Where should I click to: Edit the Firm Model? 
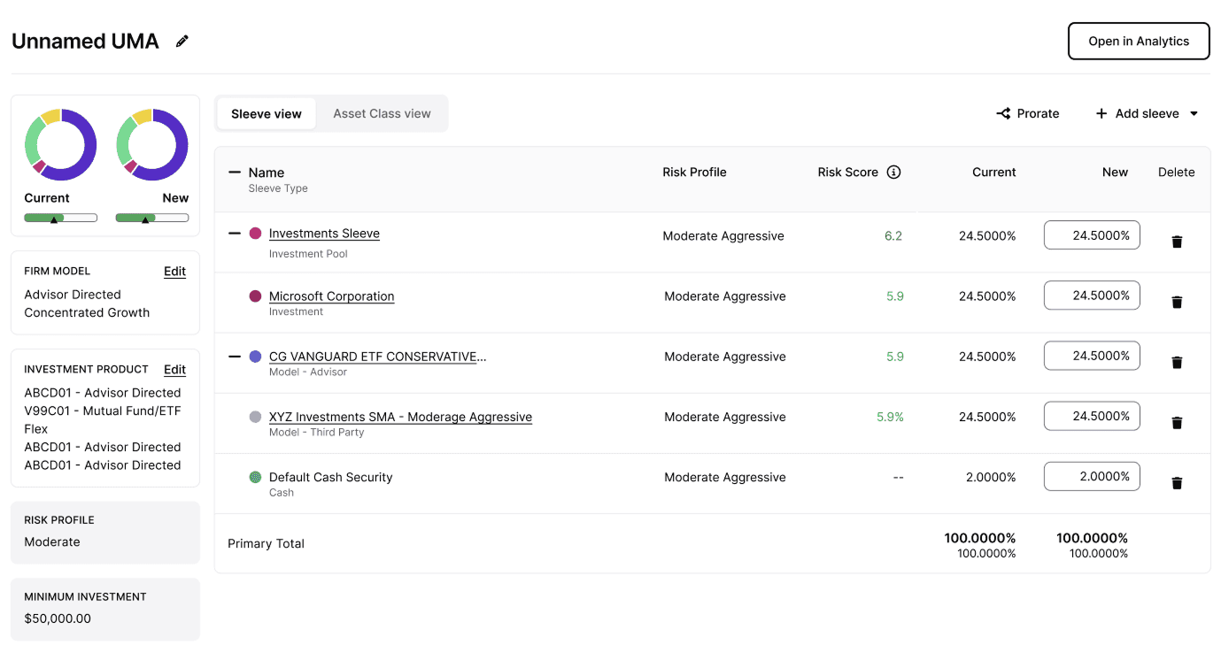pyautogui.click(x=174, y=272)
